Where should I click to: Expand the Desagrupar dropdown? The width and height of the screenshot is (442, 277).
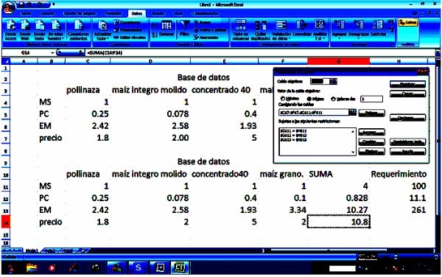(359, 38)
